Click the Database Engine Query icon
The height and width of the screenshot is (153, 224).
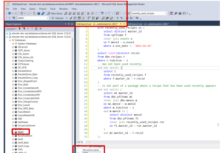coord(66,13)
